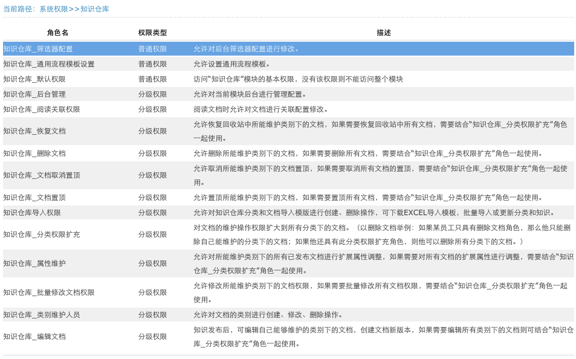
Task: Click description starting 允许对知识仓库分类和文档导入模版
Action: pos(374,212)
